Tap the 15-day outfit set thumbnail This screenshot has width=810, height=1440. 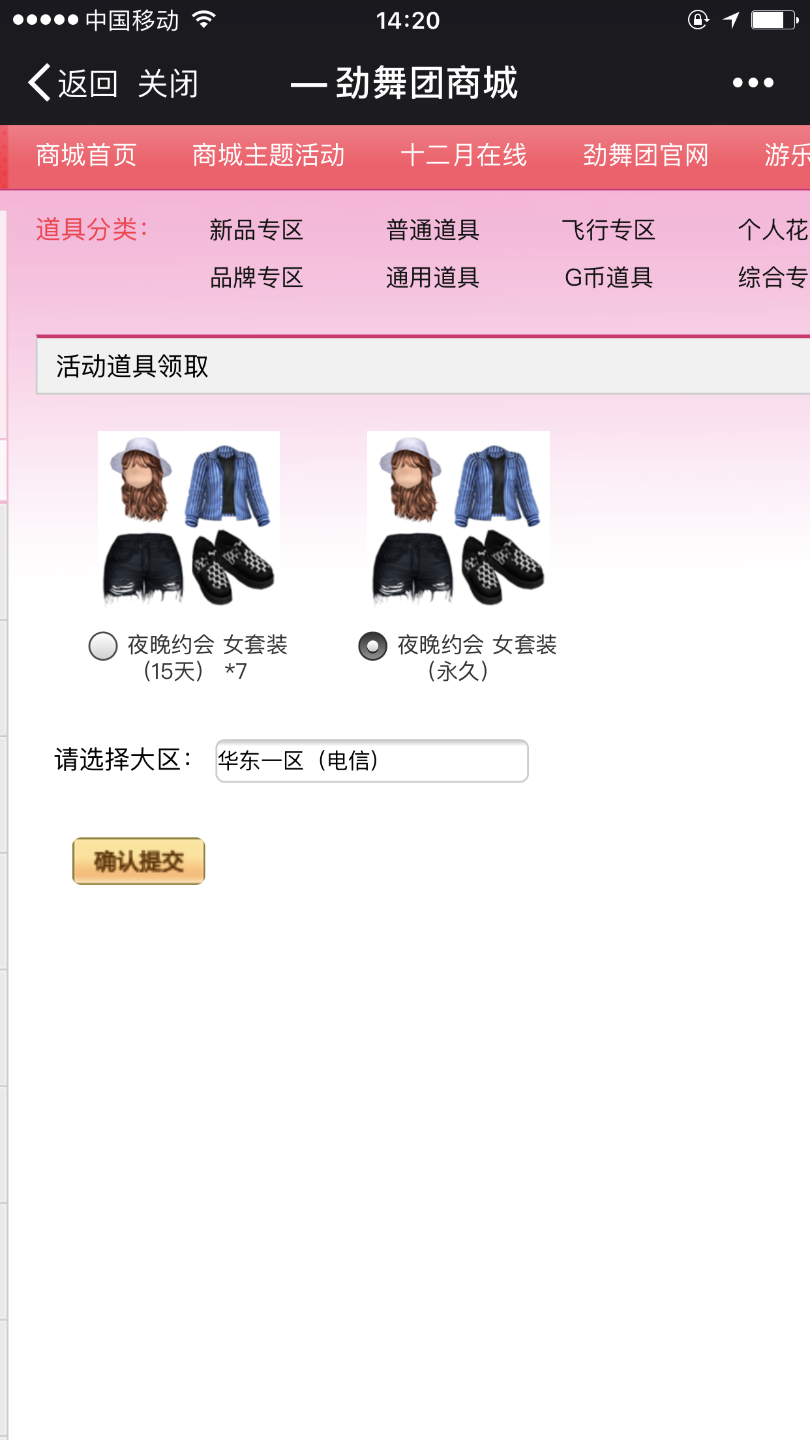[188, 519]
